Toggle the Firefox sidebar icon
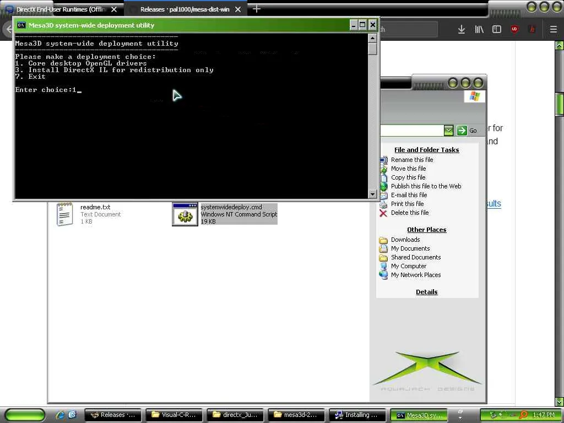Image resolution: width=564 pixels, height=423 pixels. 497,29
